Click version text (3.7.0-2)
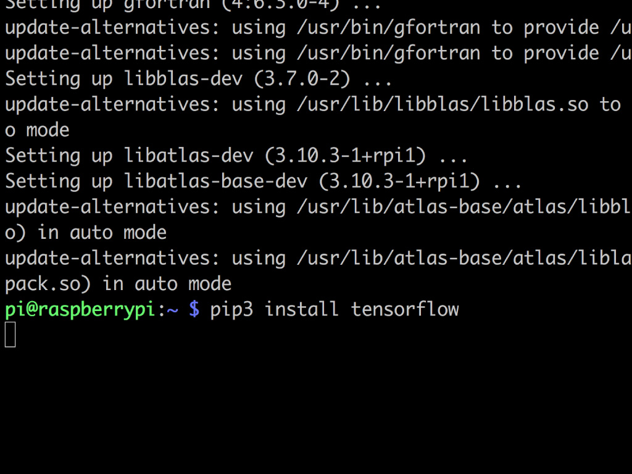The image size is (632, 474). pyautogui.click(x=302, y=78)
